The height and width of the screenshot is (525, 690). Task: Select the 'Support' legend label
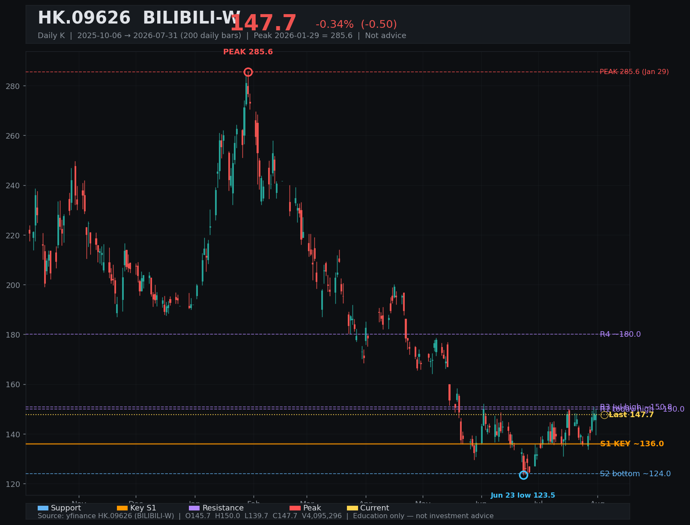coord(66,508)
